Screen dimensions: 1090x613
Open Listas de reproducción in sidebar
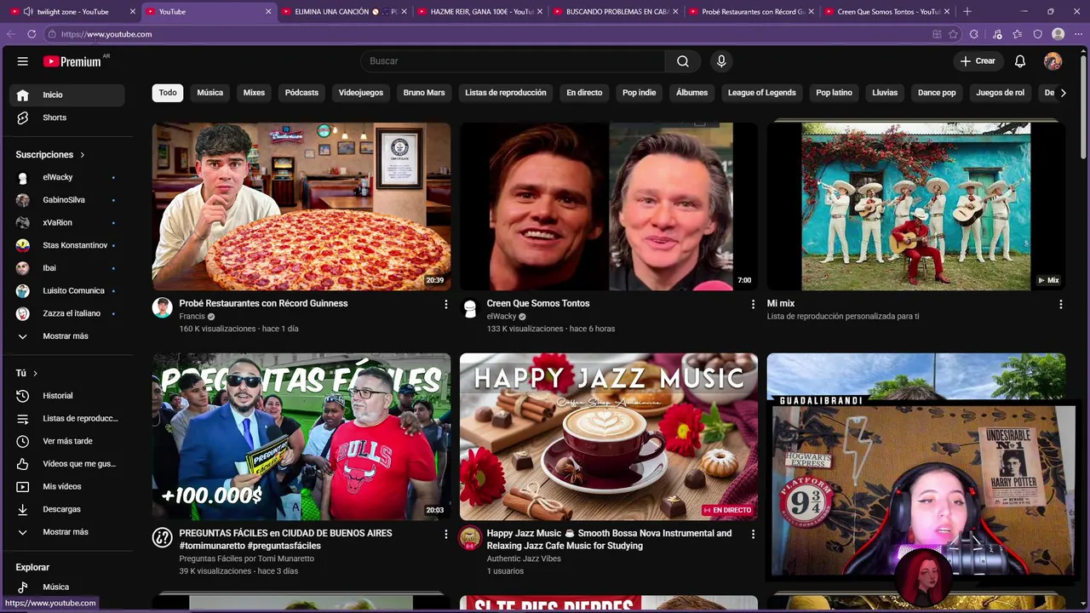tap(67, 418)
